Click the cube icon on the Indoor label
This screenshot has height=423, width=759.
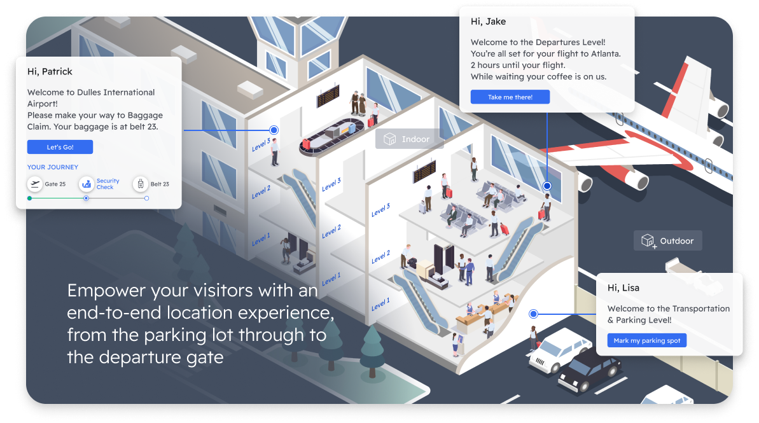point(389,139)
